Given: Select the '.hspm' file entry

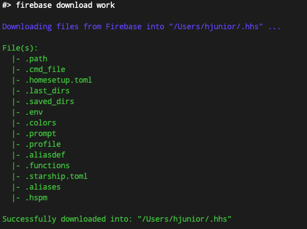Looking at the screenshot, I should (x=36, y=197).
